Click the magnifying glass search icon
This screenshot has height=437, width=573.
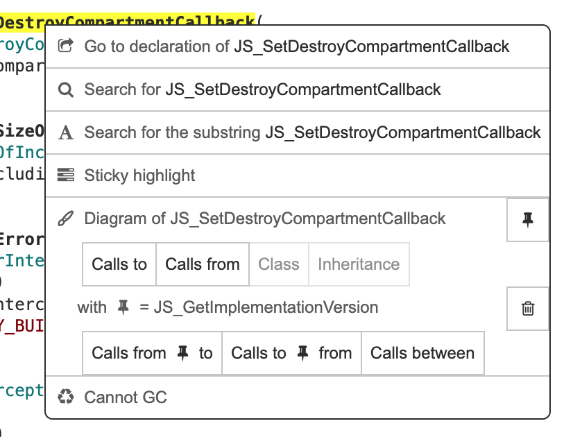(x=65, y=89)
